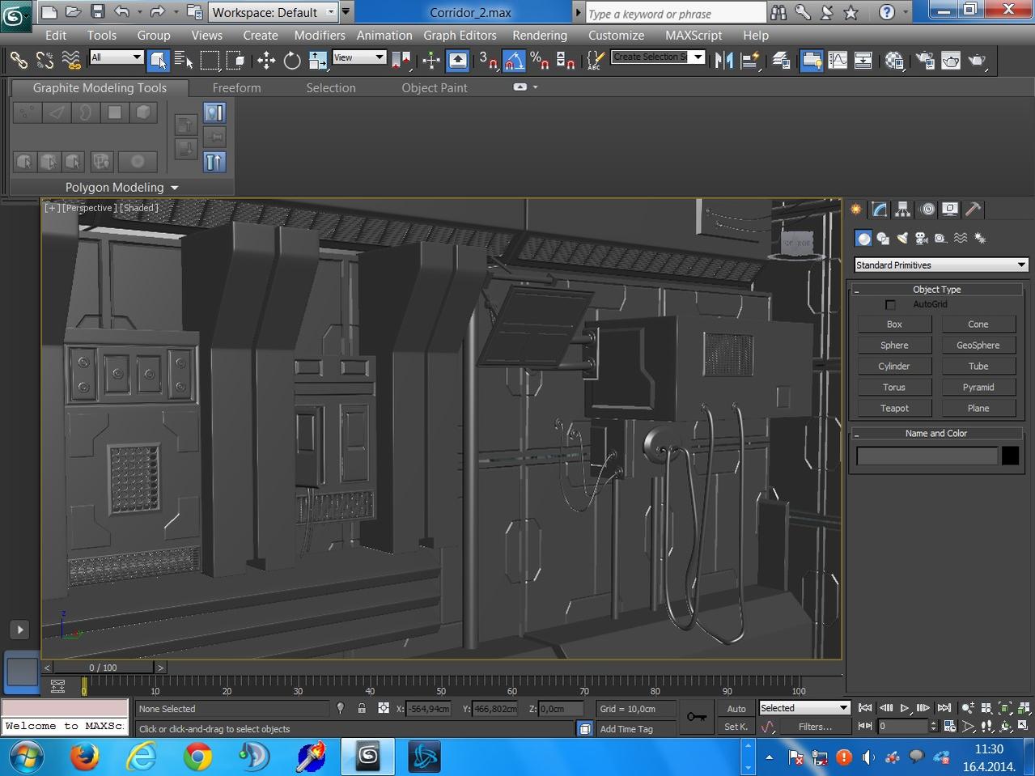The height and width of the screenshot is (776, 1035).
Task: Switch to Cameras category in Create panel
Action: [921, 237]
